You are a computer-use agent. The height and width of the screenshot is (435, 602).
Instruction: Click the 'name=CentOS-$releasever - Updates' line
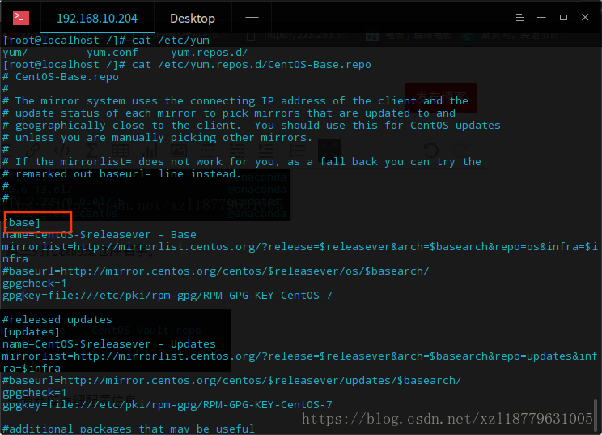pyautogui.click(x=109, y=344)
